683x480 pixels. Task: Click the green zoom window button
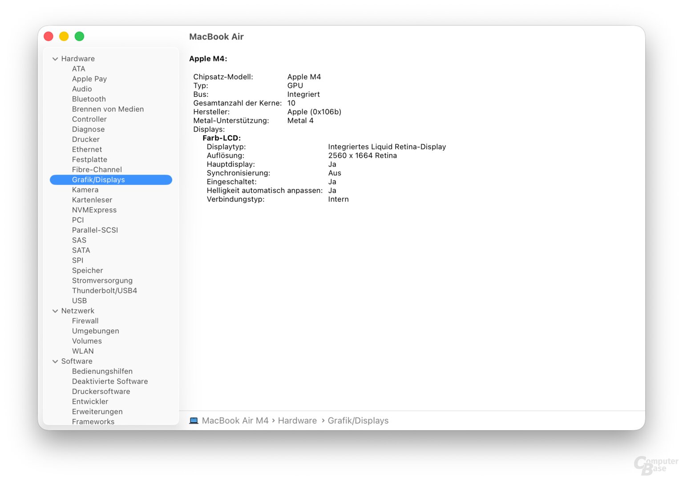pos(79,36)
